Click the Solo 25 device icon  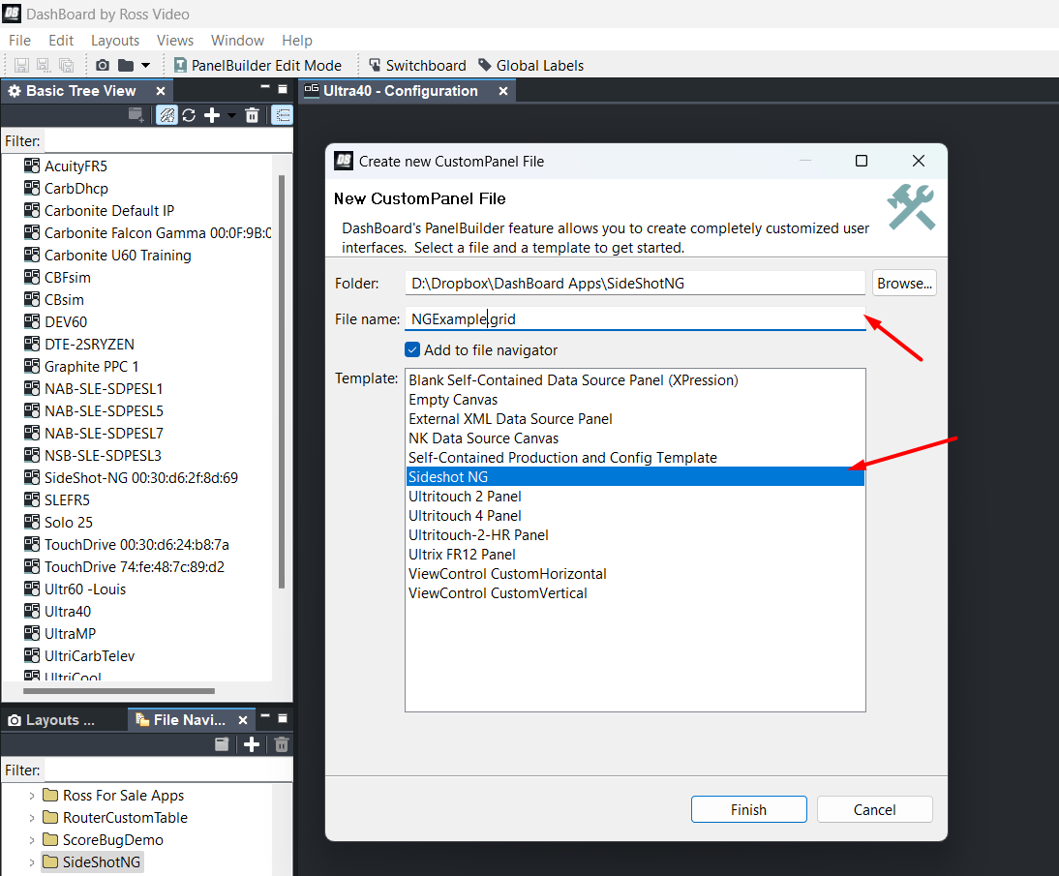32,522
